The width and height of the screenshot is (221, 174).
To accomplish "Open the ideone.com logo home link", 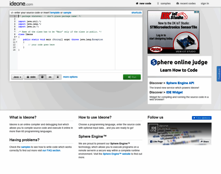I will [x=21, y=3].
